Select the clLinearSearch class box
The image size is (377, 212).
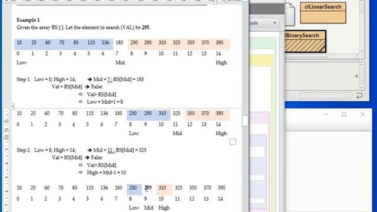pyautogui.click(x=323, y=13)
